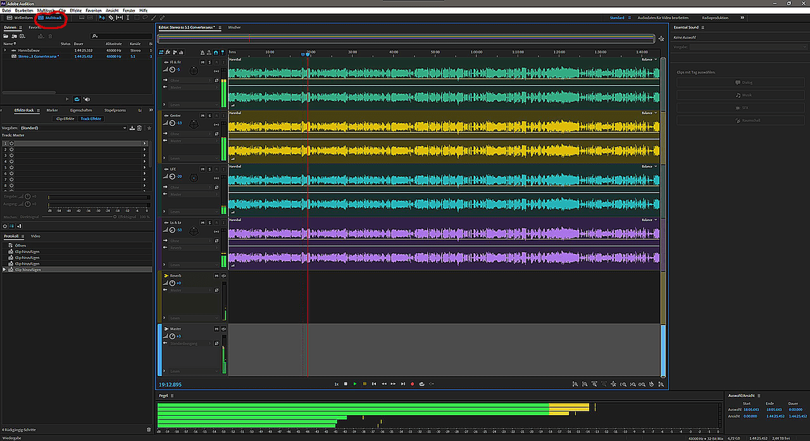The image size is (810, 441).
Task: Open the Center track input dropdown
Action: [x=189, y=134]
